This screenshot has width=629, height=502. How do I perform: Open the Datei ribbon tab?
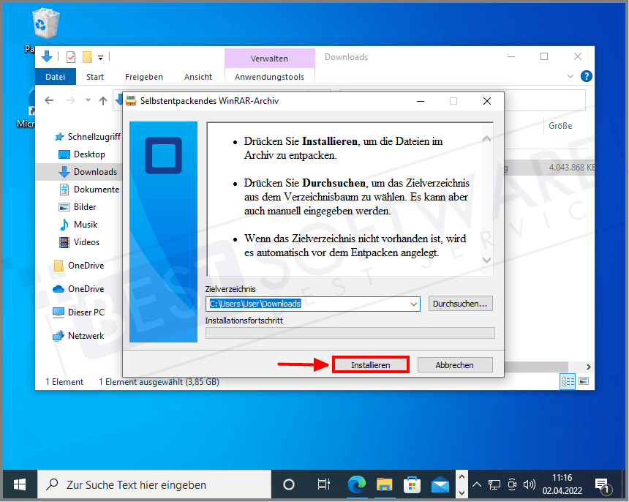coord(55,77)
